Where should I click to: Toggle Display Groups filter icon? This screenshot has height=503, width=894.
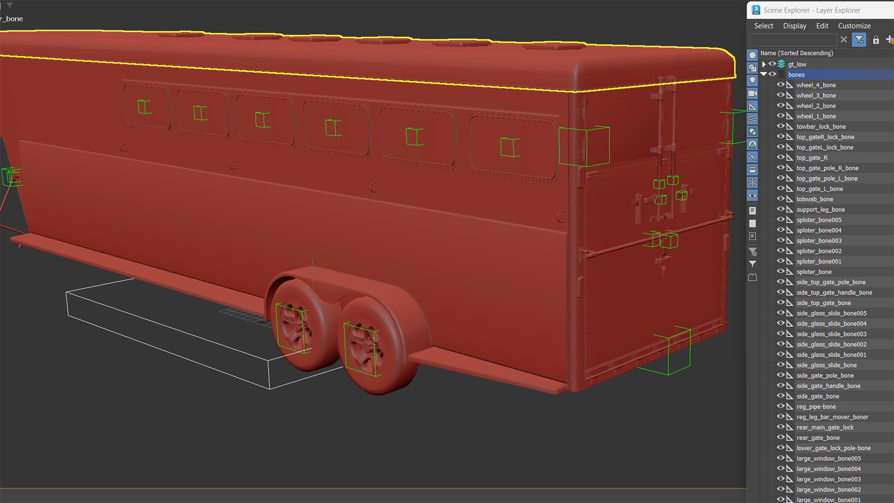click(x=752, y=132)
